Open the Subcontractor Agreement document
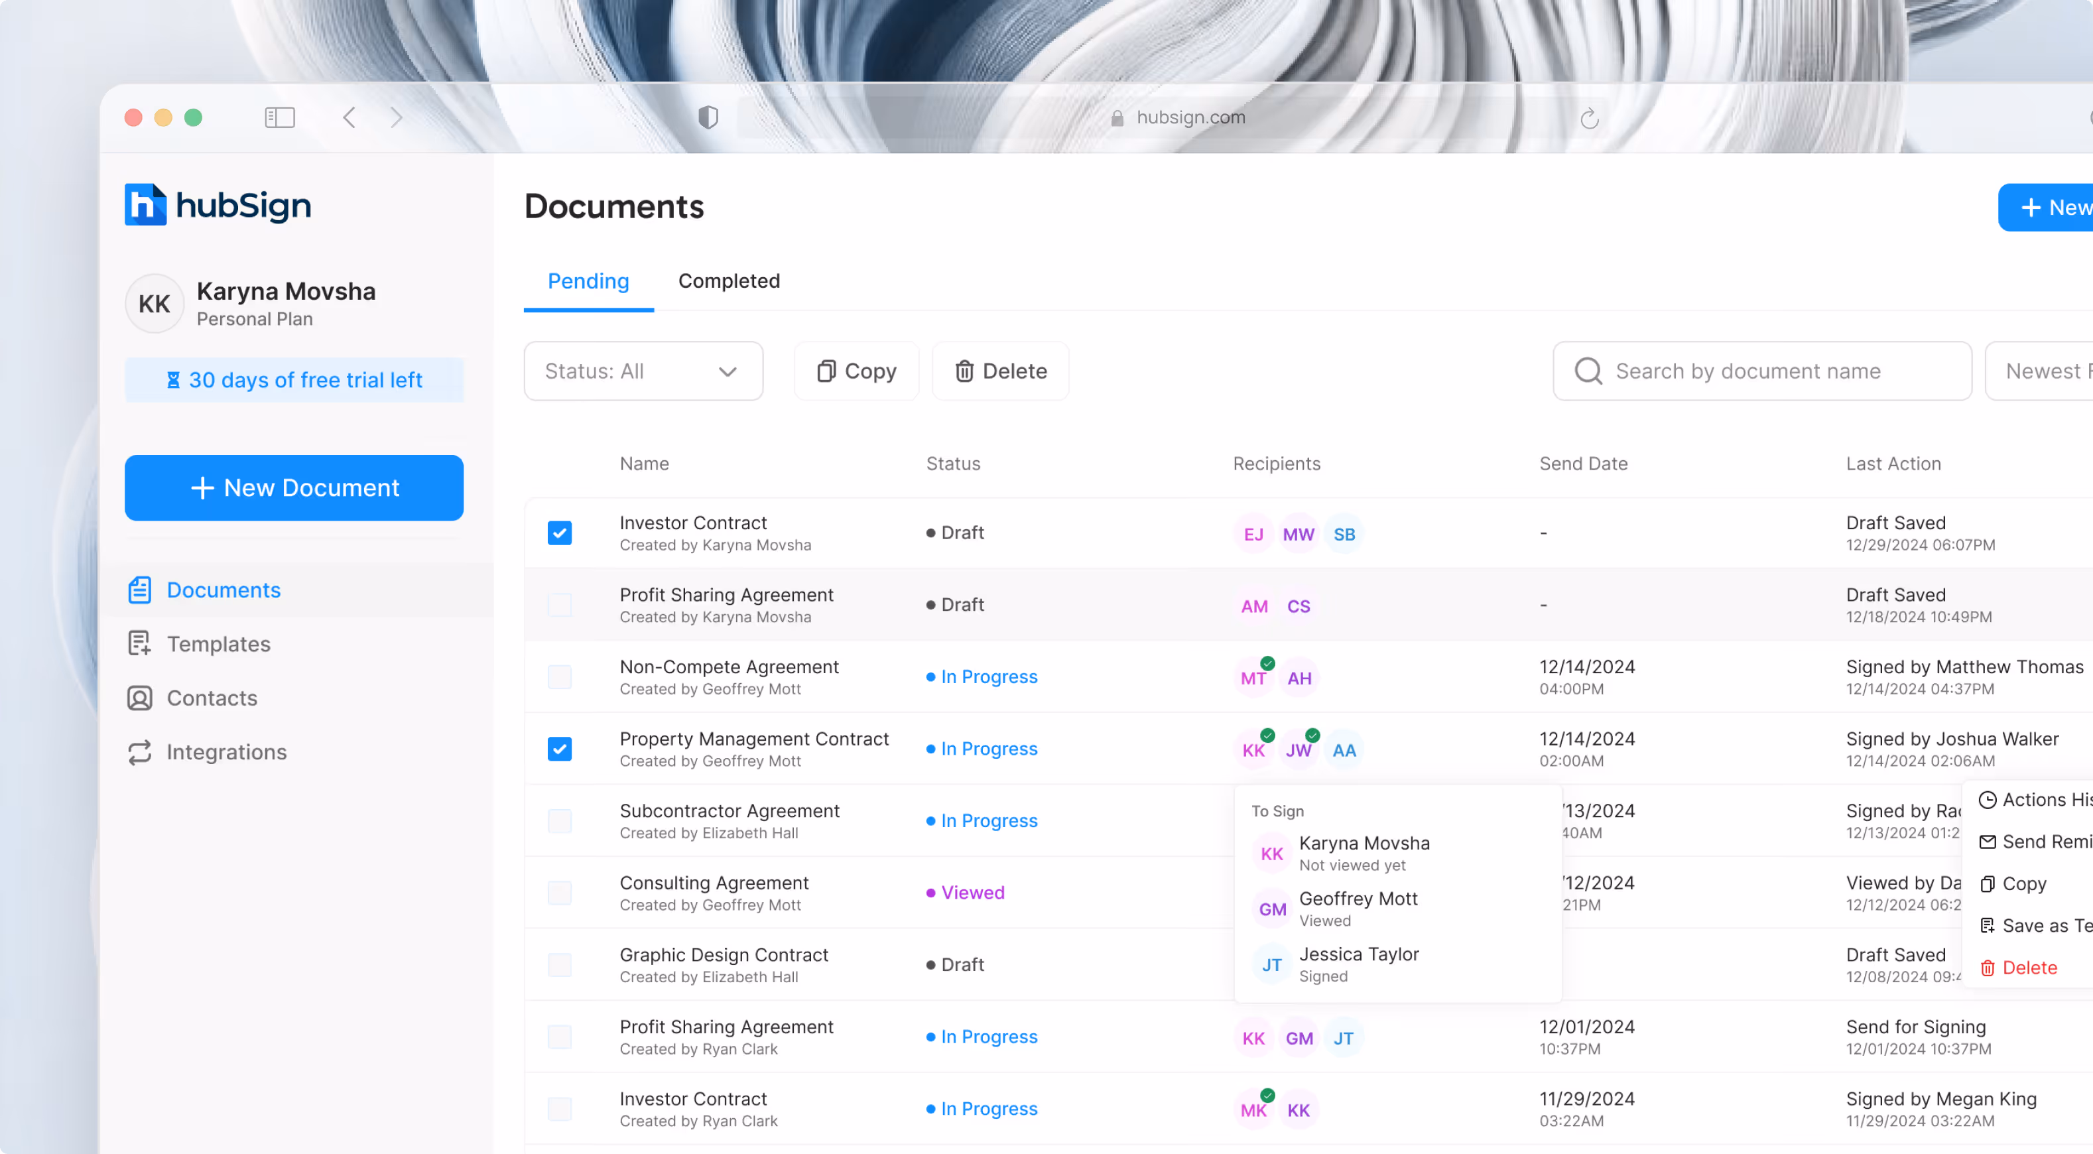 pyautogui.click(x=729, y=811)
